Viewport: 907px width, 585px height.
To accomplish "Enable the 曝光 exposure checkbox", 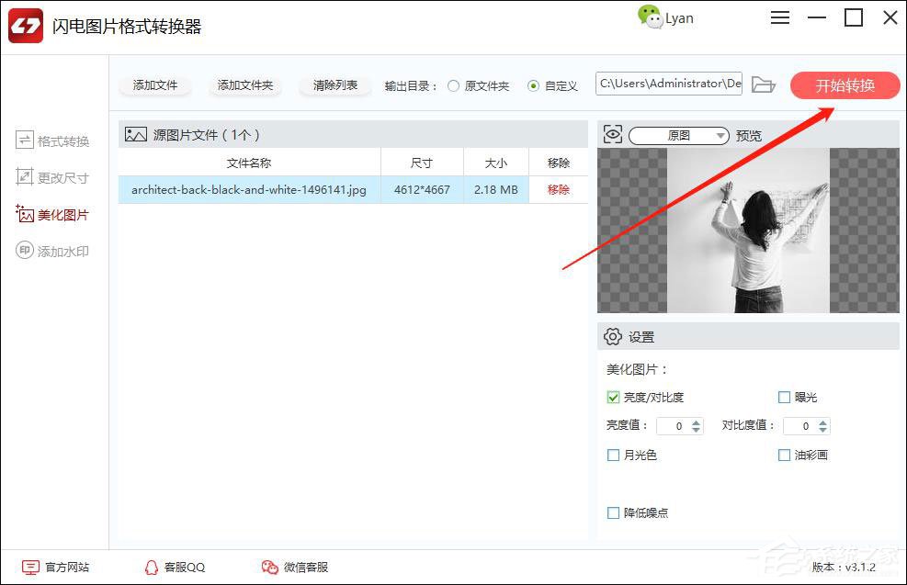I will coord(783,397).
